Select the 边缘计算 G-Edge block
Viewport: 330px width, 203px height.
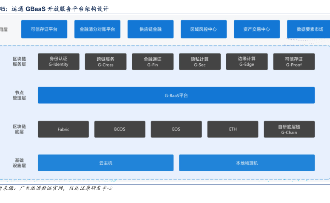click(247, 62)
